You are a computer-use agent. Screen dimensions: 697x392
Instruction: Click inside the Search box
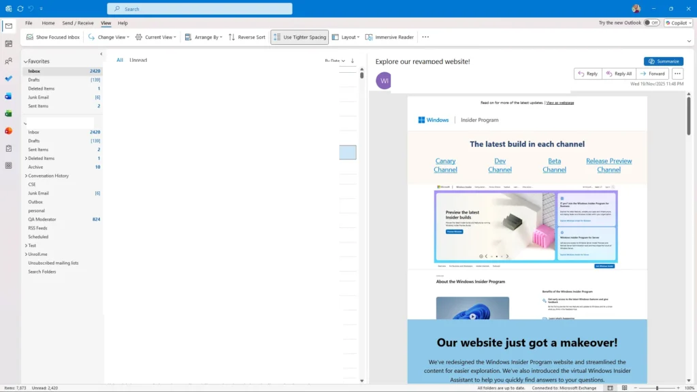199,8
